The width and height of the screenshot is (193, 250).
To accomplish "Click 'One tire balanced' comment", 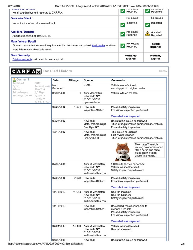I will [x=121, y=195].
